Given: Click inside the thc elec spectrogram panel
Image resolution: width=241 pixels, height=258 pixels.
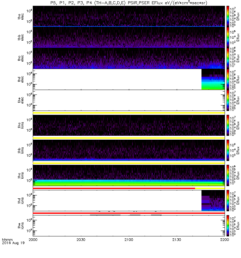Looking at the screenshot, I should point(129,58).
